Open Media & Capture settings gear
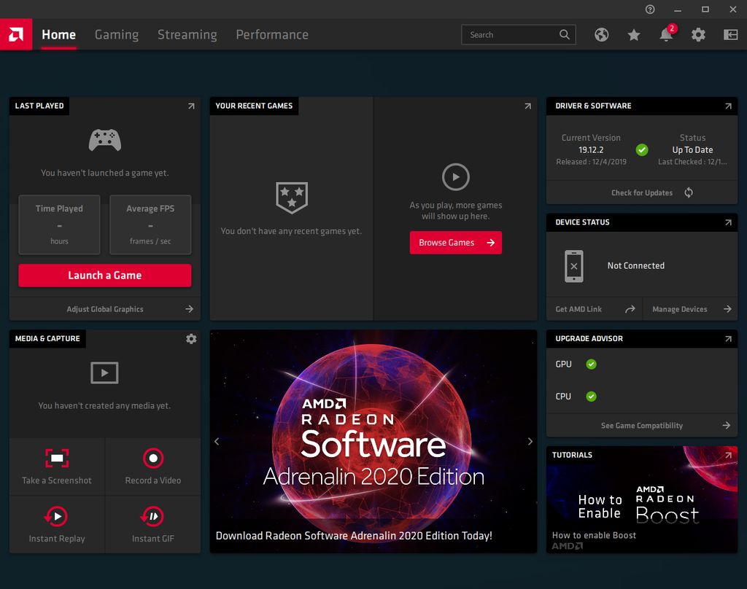 coord(191,338)
